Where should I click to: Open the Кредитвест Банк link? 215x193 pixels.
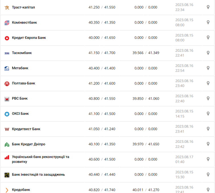coord(26,129)
